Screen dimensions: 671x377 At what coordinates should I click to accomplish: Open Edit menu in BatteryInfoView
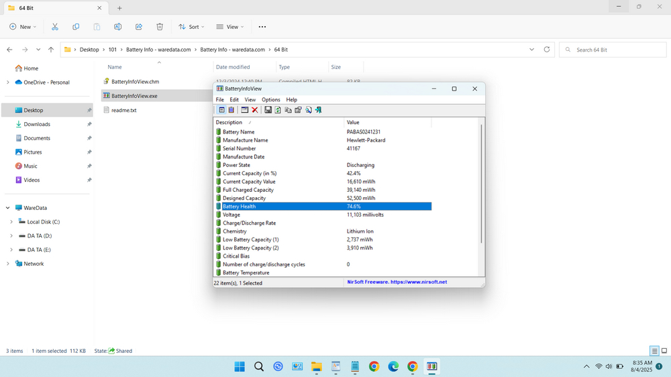pyautogui.click(x=234, y=99)
